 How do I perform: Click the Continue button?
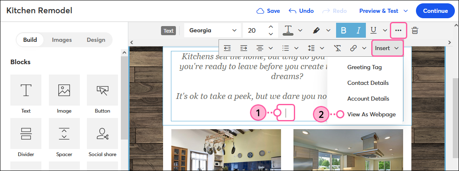click(x=435, y=11)
